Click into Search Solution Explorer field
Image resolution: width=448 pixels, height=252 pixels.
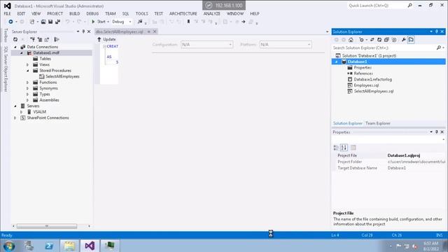point(384,48)
